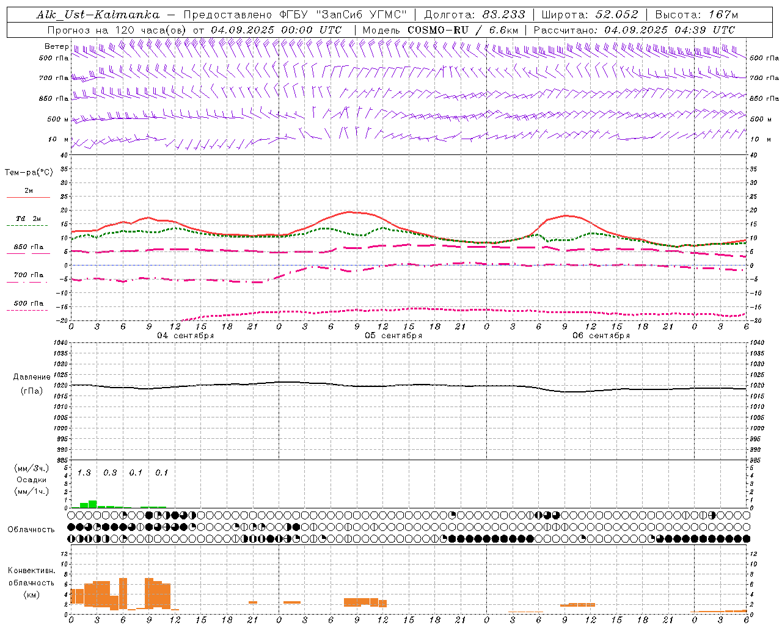Click the 850 гПа temperature legend entry
782x625 pixels.
[x=28, y=247]
